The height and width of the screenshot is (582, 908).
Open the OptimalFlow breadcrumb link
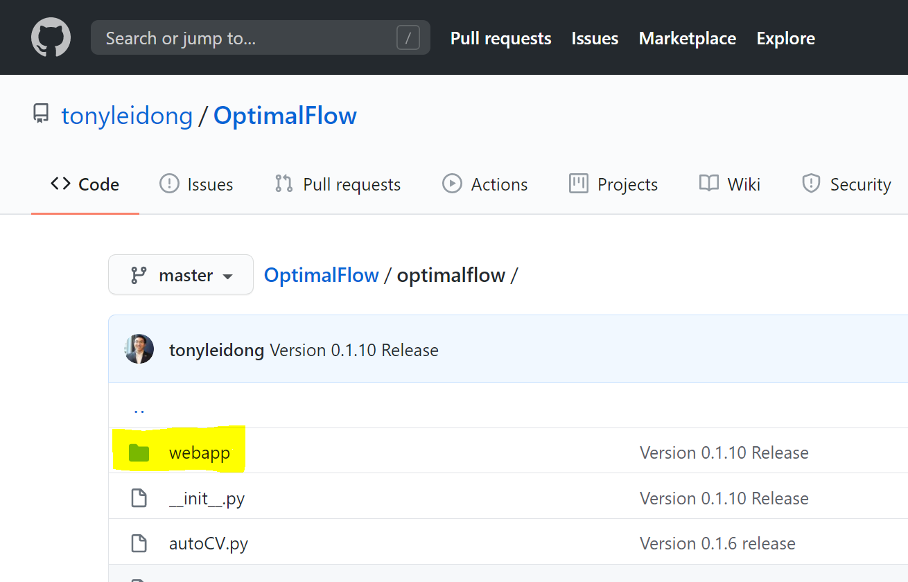tap(321, 275)
